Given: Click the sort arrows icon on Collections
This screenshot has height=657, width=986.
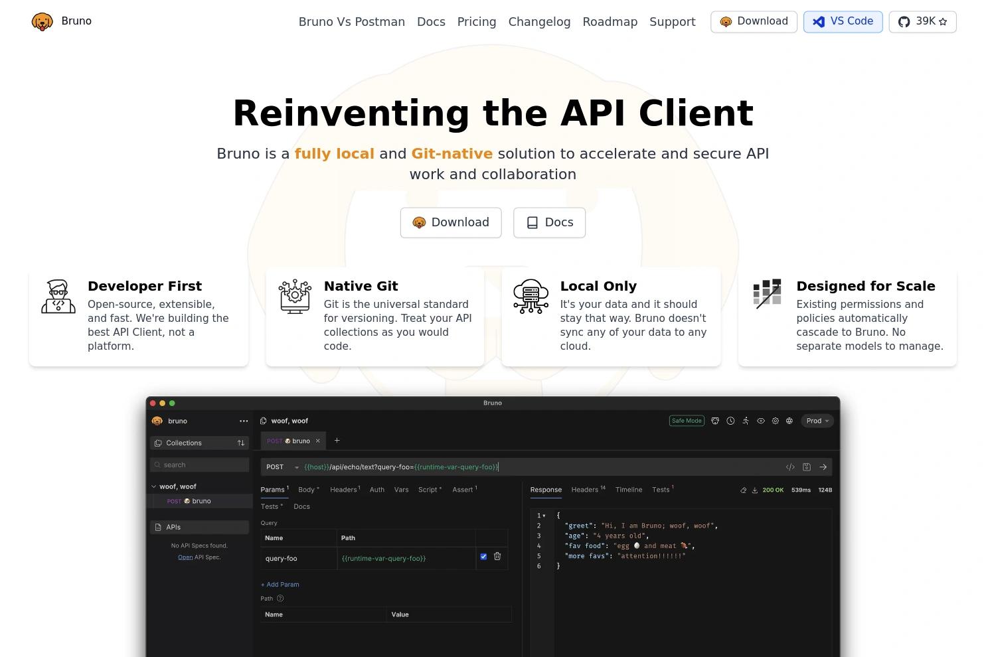Looking at the screenshot, I should [241, 443].
